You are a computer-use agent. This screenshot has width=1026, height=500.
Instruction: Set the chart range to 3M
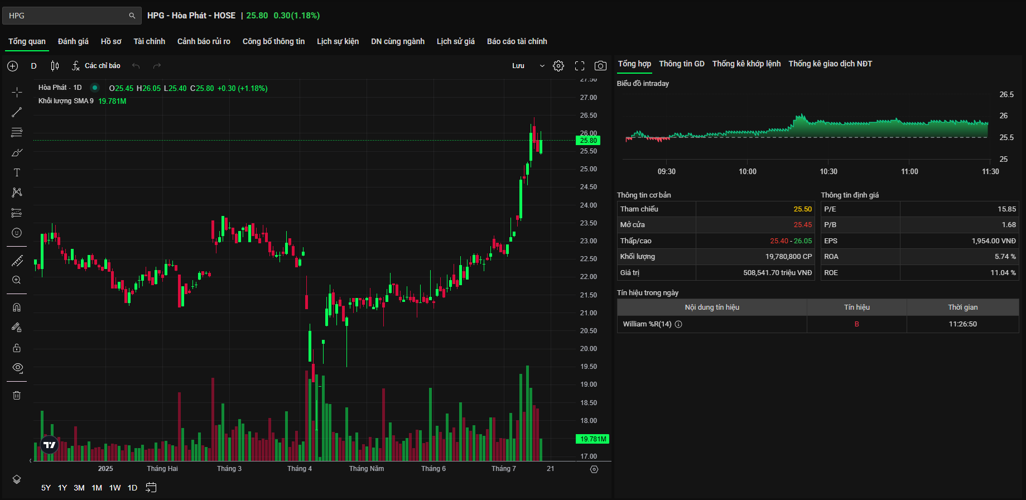(79, 488)
